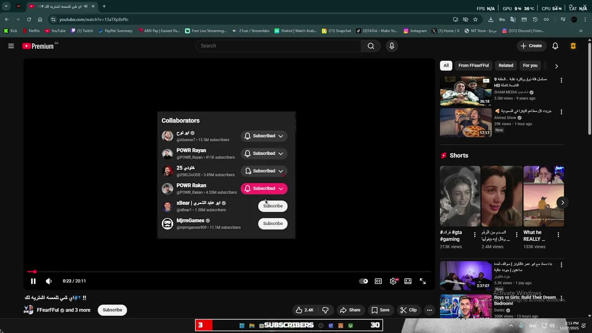
Task: Switch to theater mode
Action: (408, 281)
